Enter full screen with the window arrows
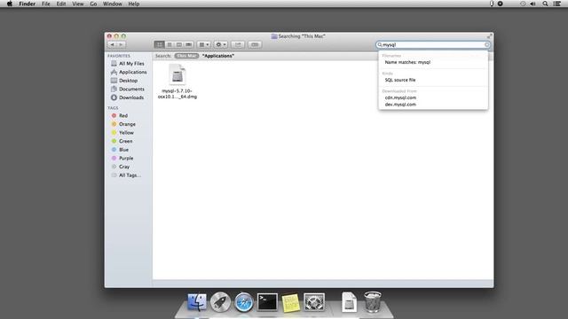Screen dimensions: 568x319 click(x=489, y=36)
